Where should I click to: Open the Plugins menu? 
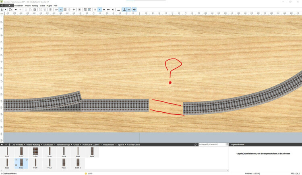tap(49, 6)
